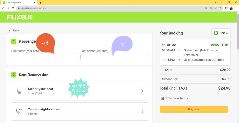Focus the Last name input field
Image resolution: width=239 pixels, height=123 pixels.
(114, 57)
